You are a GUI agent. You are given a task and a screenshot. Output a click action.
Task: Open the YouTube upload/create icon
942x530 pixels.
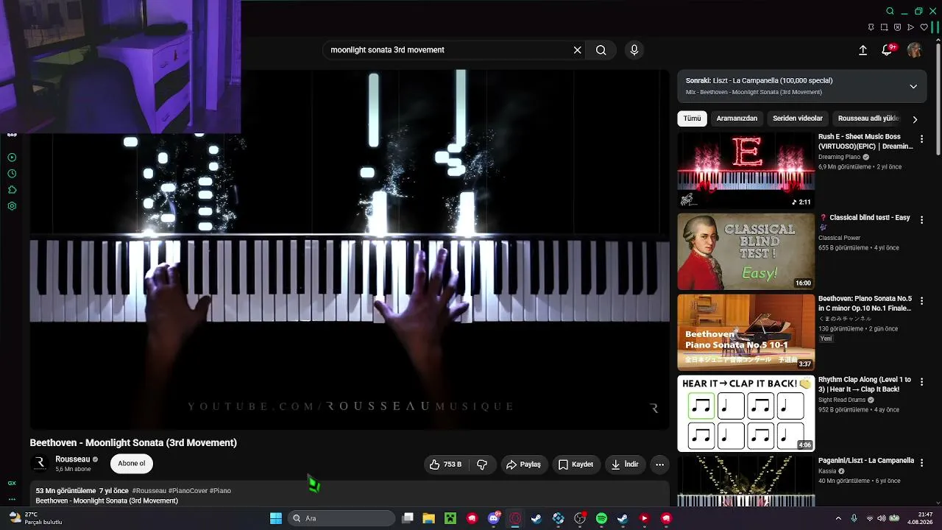click(863, 50)
